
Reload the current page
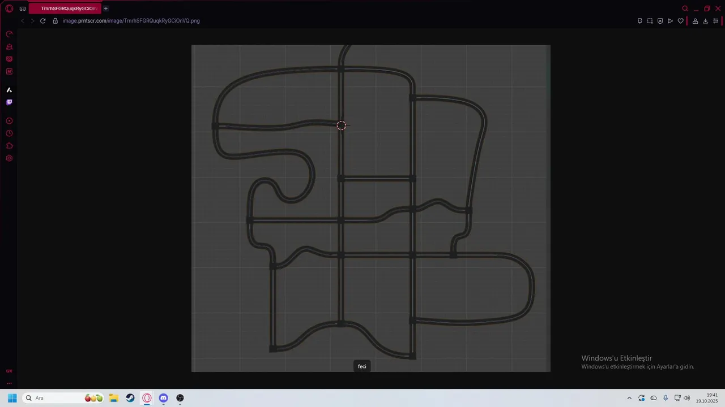(x=42, y=21)
